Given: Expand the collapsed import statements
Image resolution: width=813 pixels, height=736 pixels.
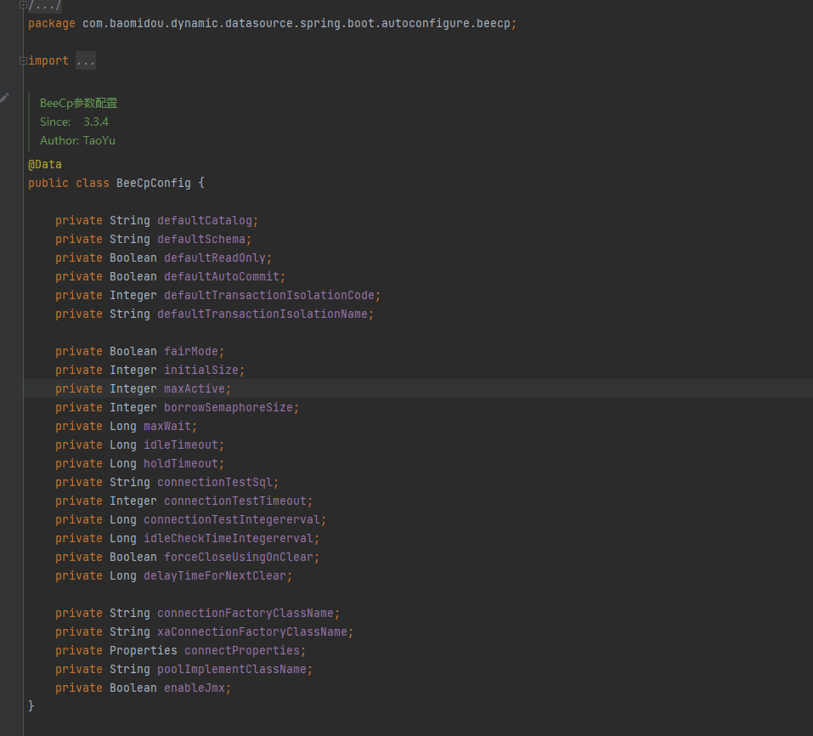Looking at the screenshot, I should 24,60.
